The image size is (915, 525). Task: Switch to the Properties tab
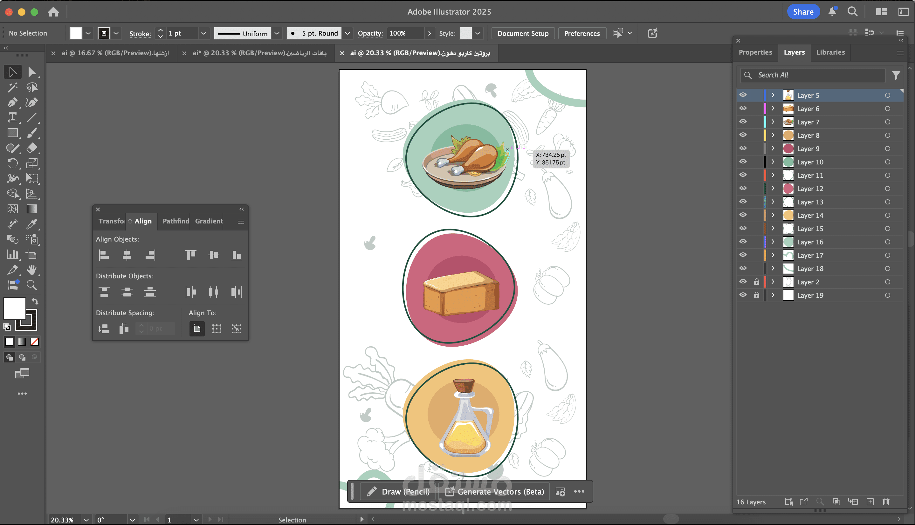click(x=755, y=52)
